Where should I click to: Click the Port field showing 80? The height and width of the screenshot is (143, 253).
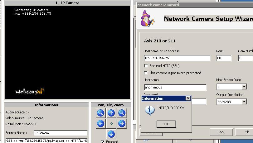pyautogui.click(x=224, y=58)
